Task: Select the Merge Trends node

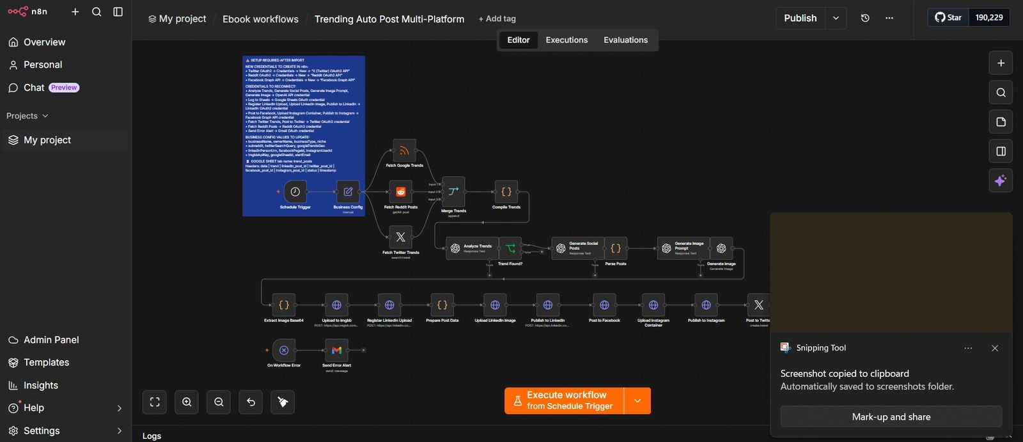Action: [453, 191]
